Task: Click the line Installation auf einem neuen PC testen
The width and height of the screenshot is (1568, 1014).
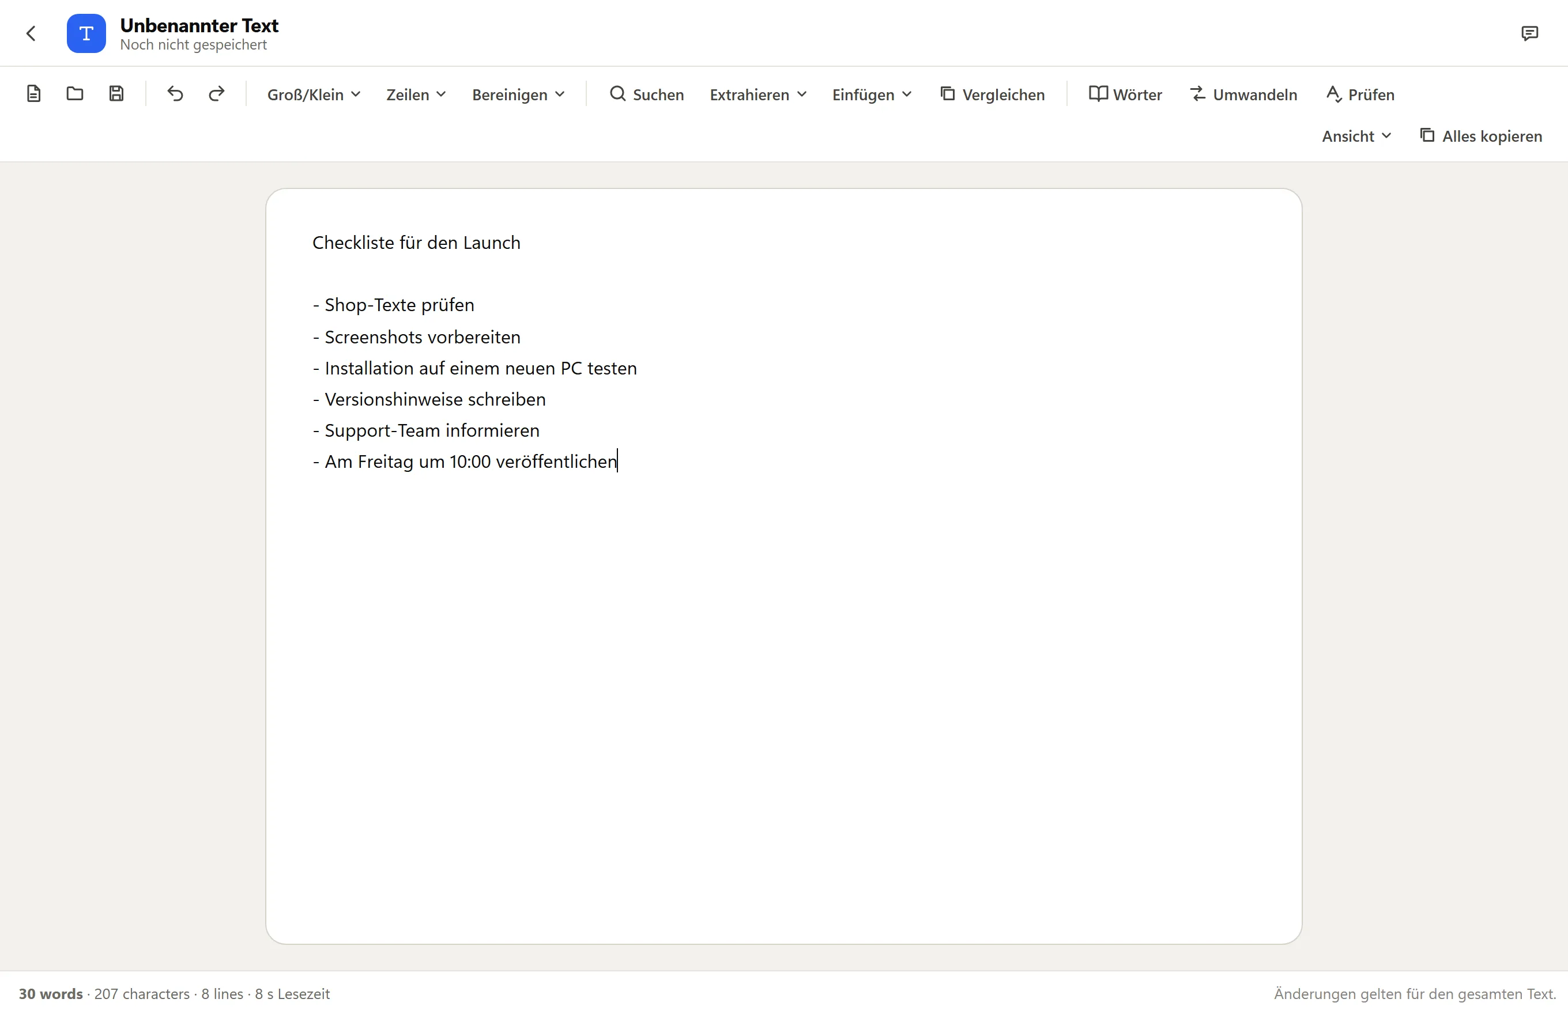Action: 474,369
